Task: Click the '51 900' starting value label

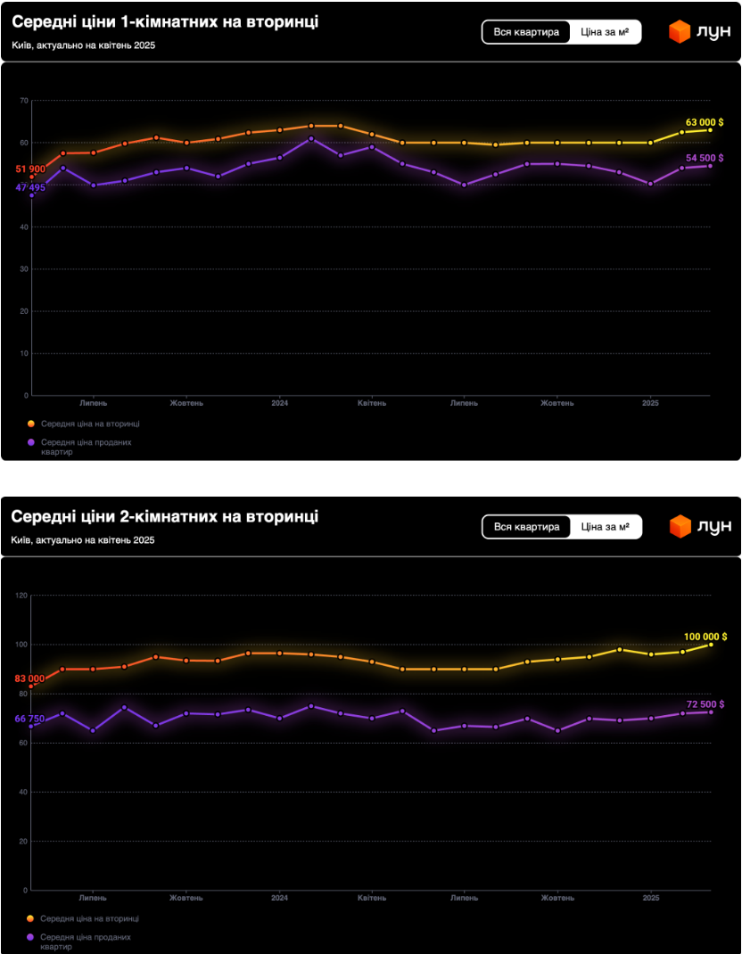Action: click(30, 169)
